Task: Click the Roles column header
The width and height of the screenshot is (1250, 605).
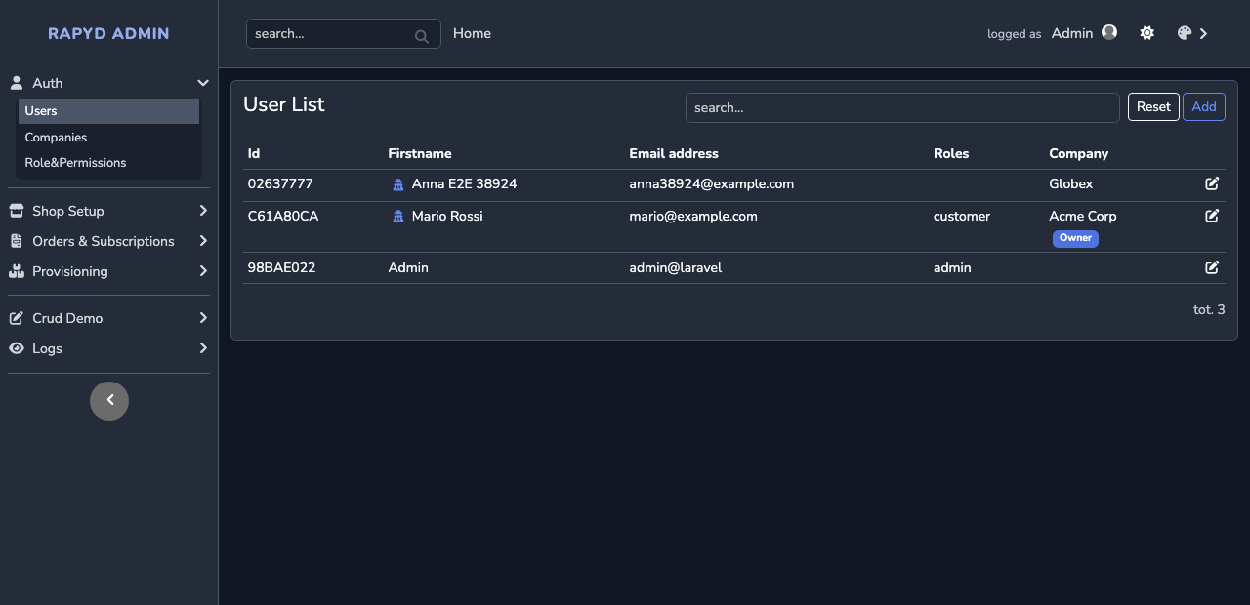Action: 951,153
